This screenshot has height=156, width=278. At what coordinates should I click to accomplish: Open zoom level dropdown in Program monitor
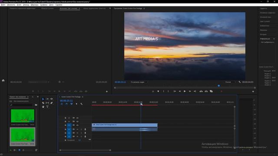coord(139,82)
